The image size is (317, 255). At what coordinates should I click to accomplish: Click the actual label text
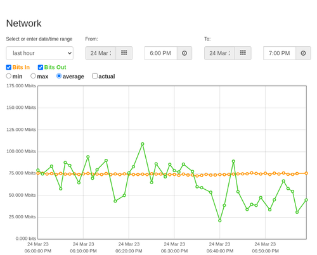107,77
